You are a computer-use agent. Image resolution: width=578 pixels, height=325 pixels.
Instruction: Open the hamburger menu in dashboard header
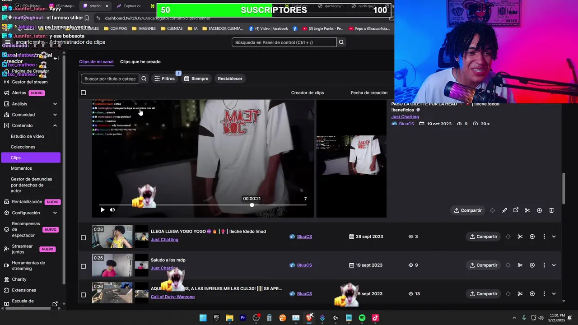(8, 42)
